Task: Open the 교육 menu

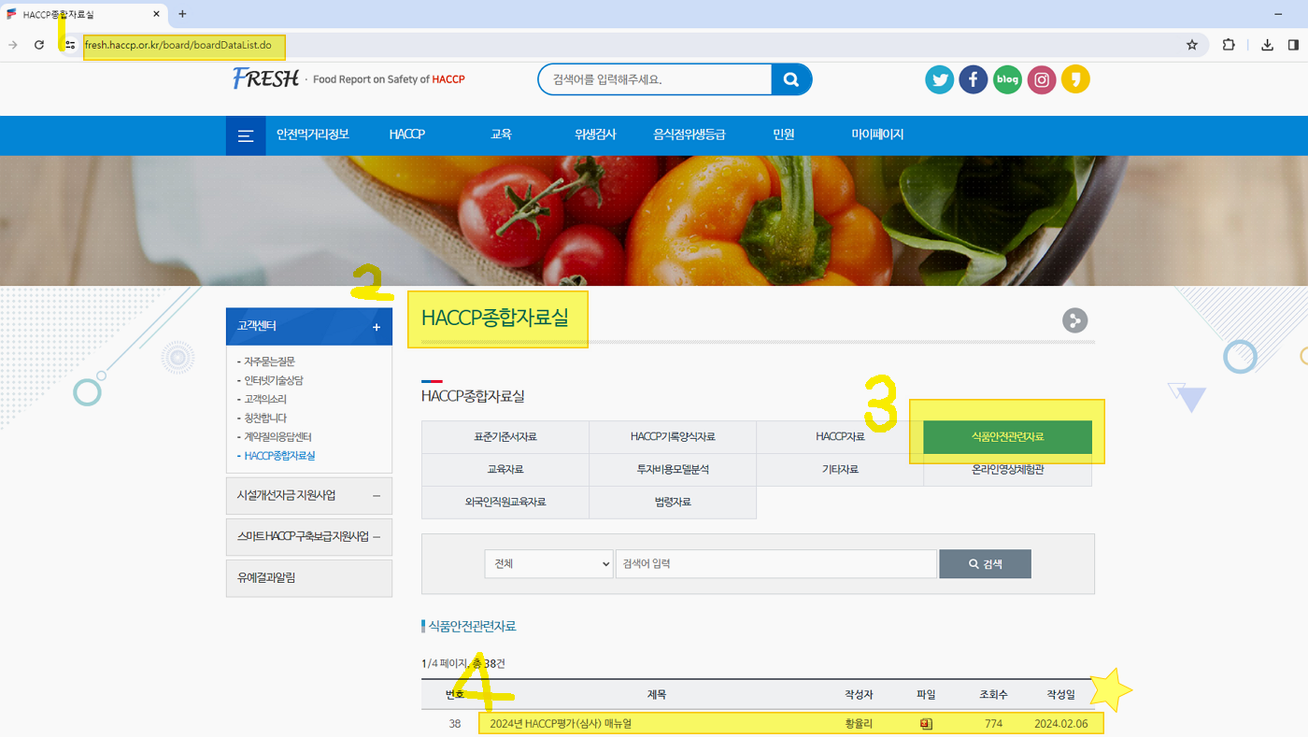Action: (501, 135)
